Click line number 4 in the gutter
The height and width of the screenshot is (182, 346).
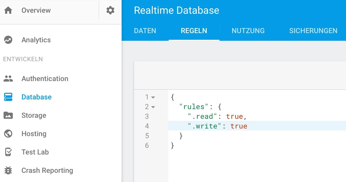147,126
